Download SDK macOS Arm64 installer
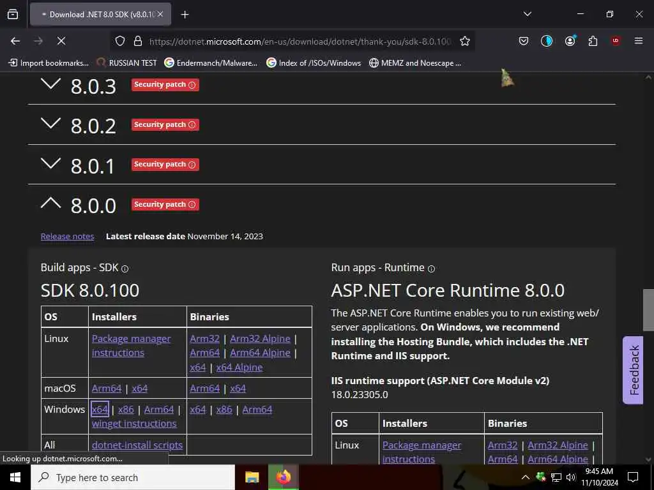 click(x=107, y=389)
